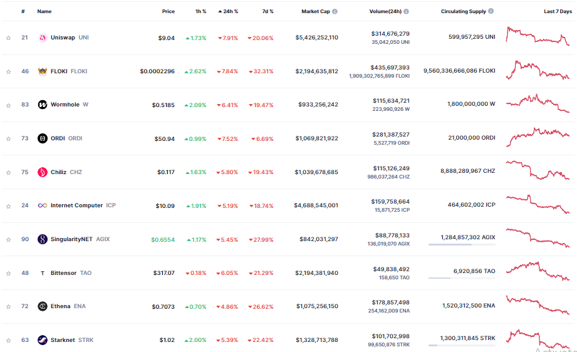This screenshot has width=577, height=352.
Task: Sort table by 24h % column
Action: pos(228,11)
